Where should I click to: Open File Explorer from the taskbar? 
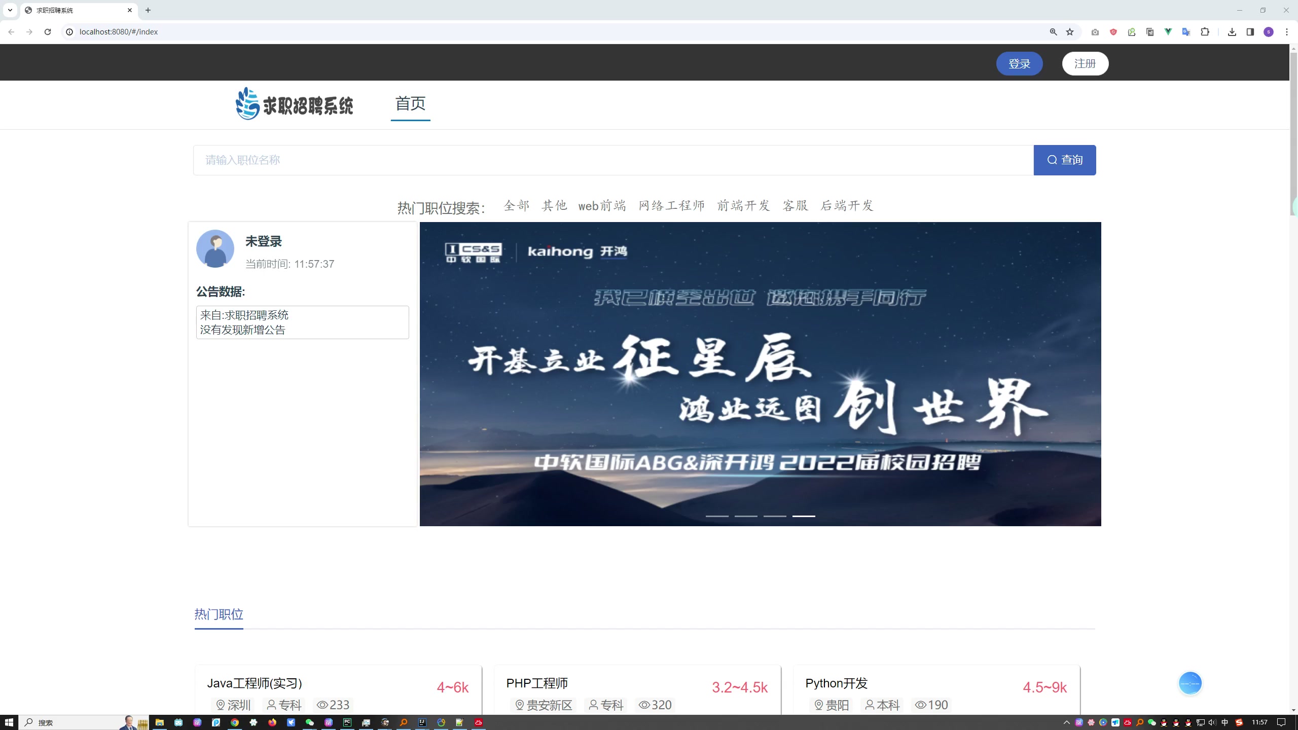tap(160, 722)
